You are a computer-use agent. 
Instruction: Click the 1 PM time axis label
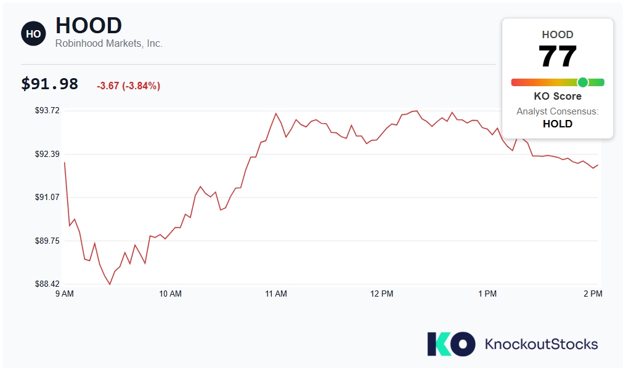[x=487, y=294]
